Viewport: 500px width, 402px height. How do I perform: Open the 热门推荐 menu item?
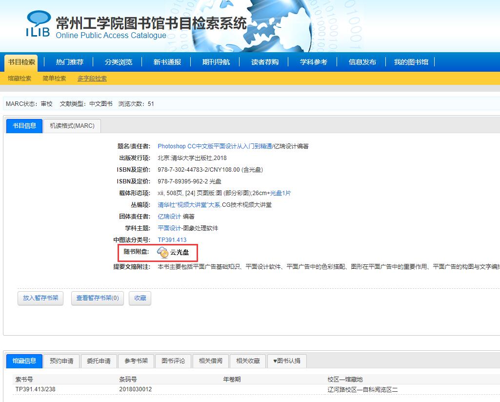click(70, 62)
